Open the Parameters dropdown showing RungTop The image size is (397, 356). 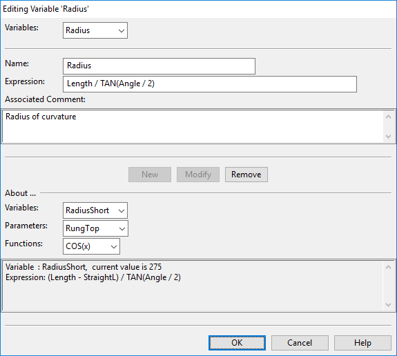pyautogui.click(x=95, y=228)
